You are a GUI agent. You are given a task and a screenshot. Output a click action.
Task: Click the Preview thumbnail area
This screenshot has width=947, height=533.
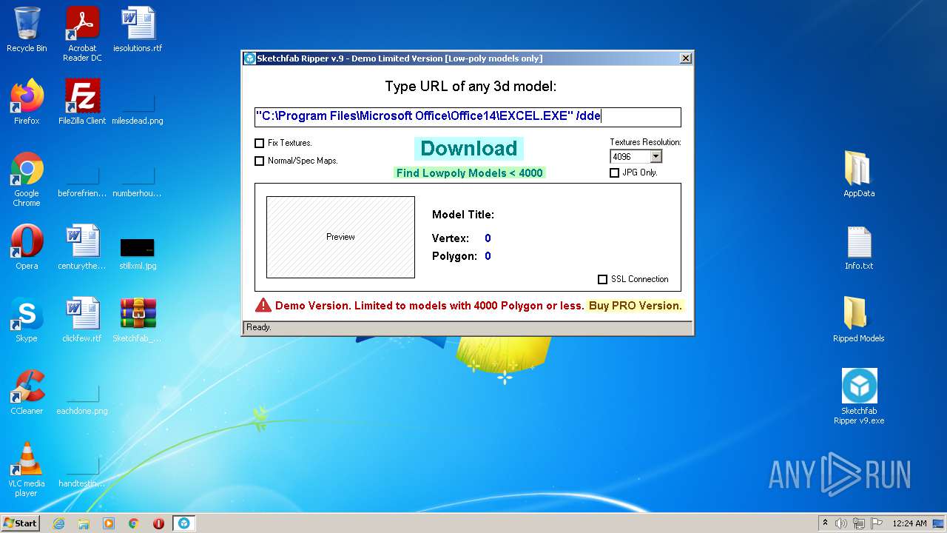pyautogui.click(x=340, y=237)
